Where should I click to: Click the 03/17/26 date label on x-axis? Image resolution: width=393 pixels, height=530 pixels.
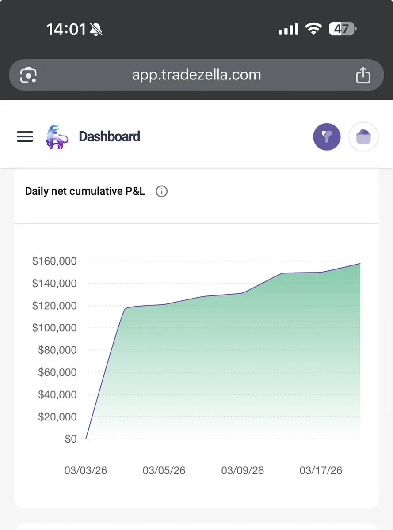321,470
